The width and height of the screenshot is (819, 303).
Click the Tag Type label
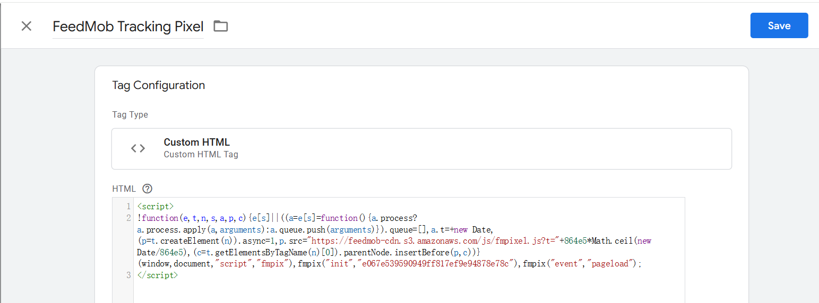pyautogui.click(x=130, y=115)
